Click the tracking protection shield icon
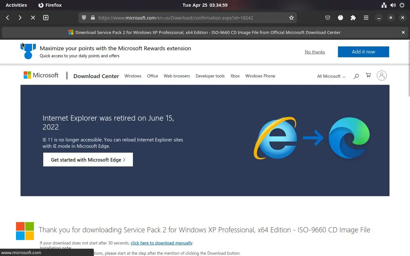This screenshot has width=410, height=256. pos(84,18)
